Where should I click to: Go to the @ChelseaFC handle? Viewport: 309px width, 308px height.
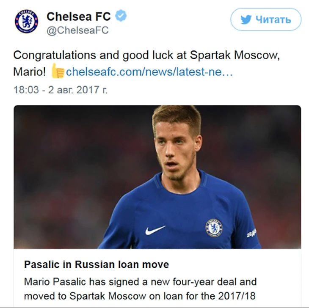[x=77, y=30]
